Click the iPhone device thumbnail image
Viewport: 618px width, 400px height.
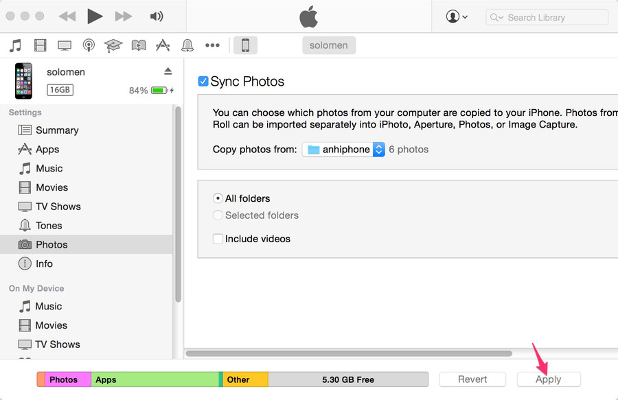[23, 81]
